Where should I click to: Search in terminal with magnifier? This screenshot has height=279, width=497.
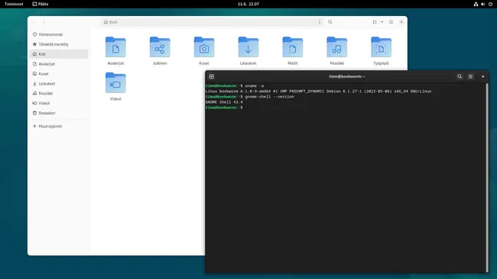click(460, 76)
